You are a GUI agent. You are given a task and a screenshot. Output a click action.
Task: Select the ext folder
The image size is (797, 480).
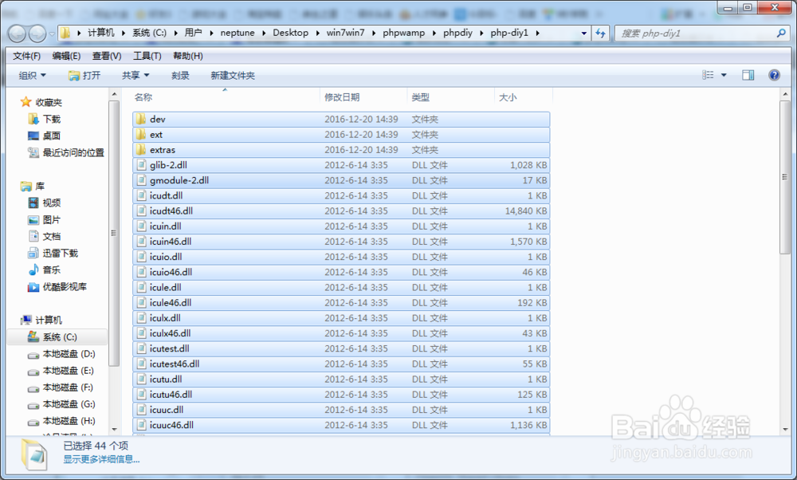(341, 135)
